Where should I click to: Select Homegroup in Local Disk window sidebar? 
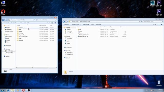(8, 45)
